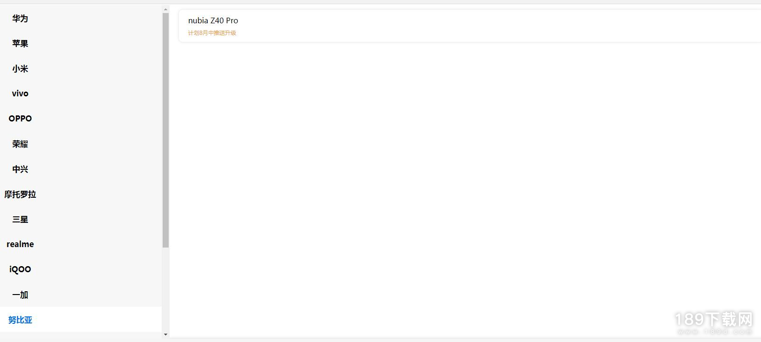Switch to the vivo tab

[x=20, y=94]
